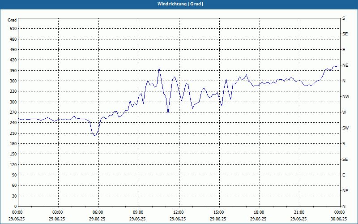Select the 150 y-axis value
The width and height of the screenshot is (358, 224).
tap(13, 154)
